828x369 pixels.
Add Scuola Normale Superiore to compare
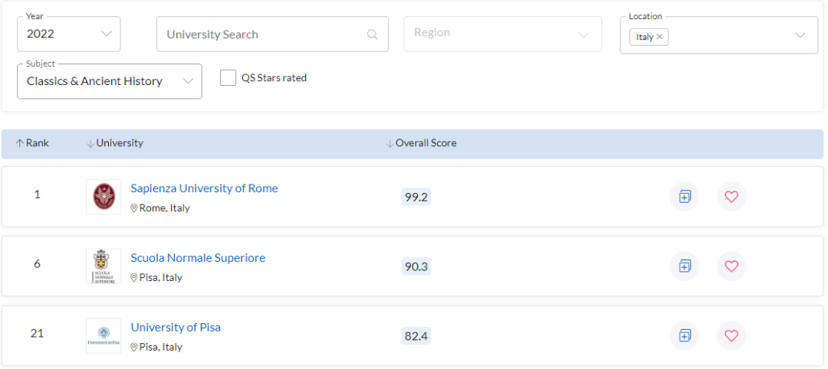click(685, 266)
